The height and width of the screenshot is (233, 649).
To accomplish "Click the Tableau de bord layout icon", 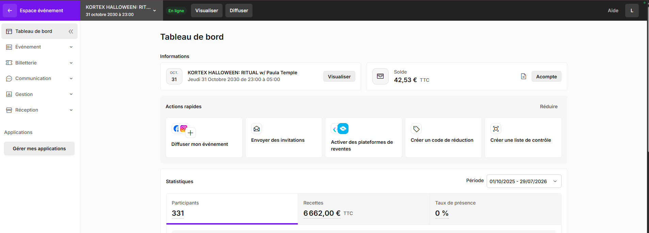I will [9, 31].
